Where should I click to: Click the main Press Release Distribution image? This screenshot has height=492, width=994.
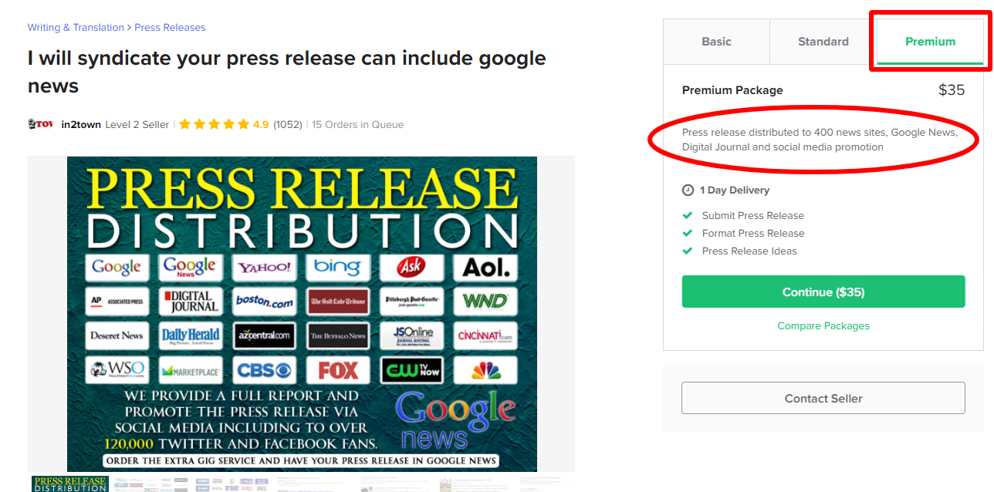302,314
